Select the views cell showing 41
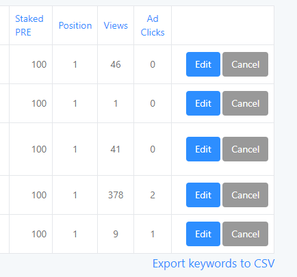This screenshot has width=297, height=277. click(116, 149)
